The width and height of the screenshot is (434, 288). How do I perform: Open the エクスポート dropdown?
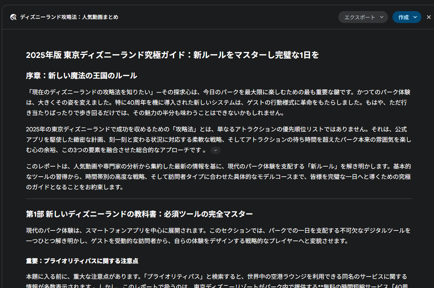(x=363, y=17)
